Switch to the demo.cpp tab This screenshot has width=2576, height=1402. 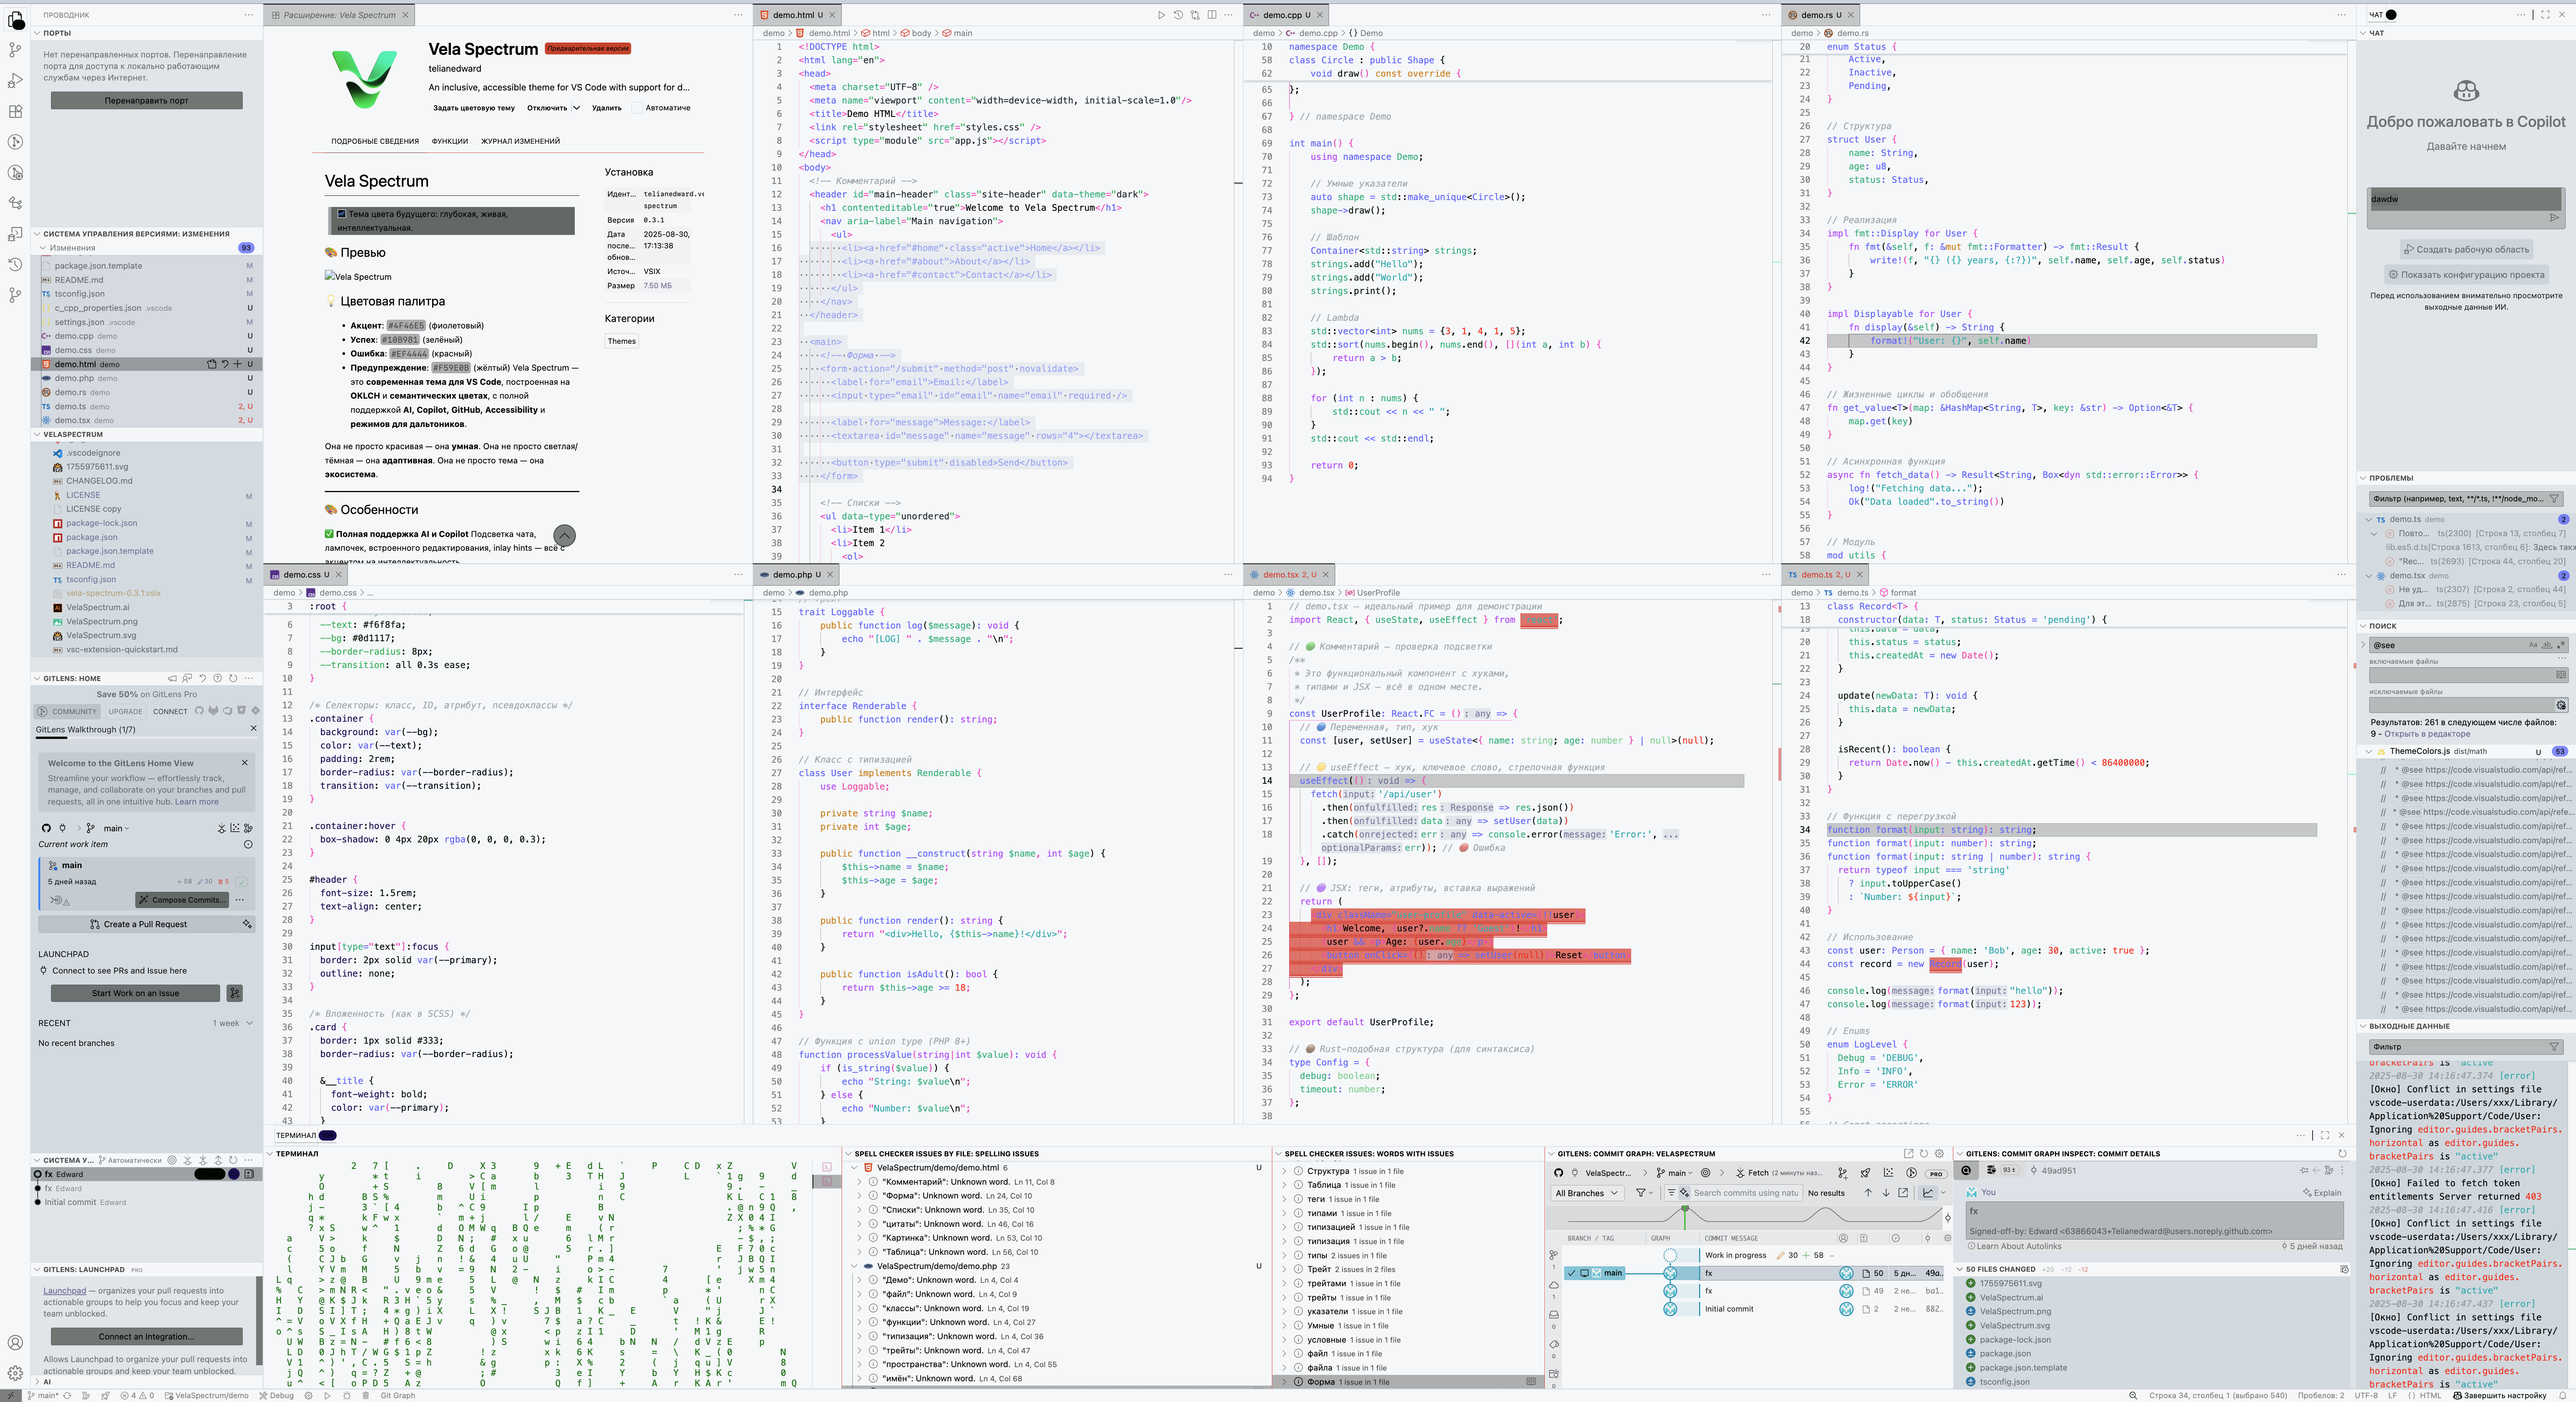[x=1286, y=15]
